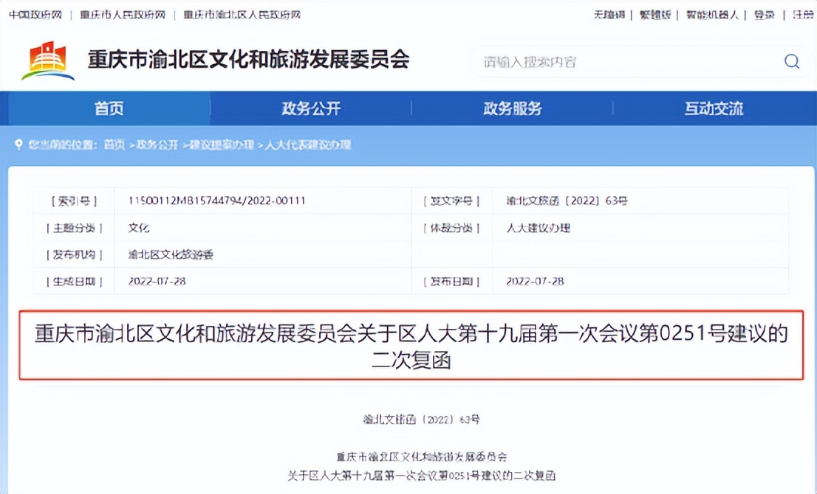Click the search magnifier icon
Image resolution: width=817 pixels, height=494 pixels.
click(791, 62)
